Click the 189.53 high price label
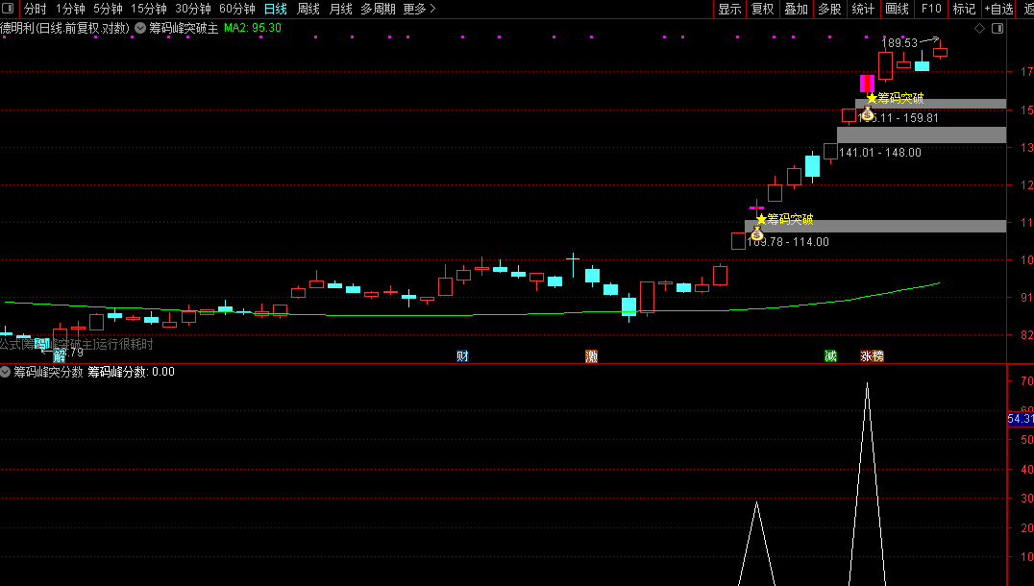Image resolution: width=1034 pixels, height=586 pixels. pyautogui.click(x=899, y=43)
